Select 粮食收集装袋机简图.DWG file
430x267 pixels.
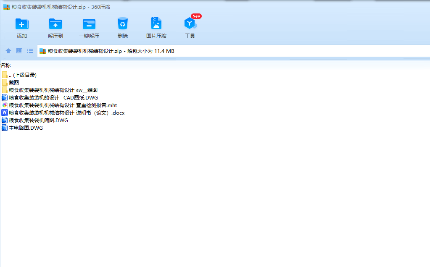click(x=35, y=120)
